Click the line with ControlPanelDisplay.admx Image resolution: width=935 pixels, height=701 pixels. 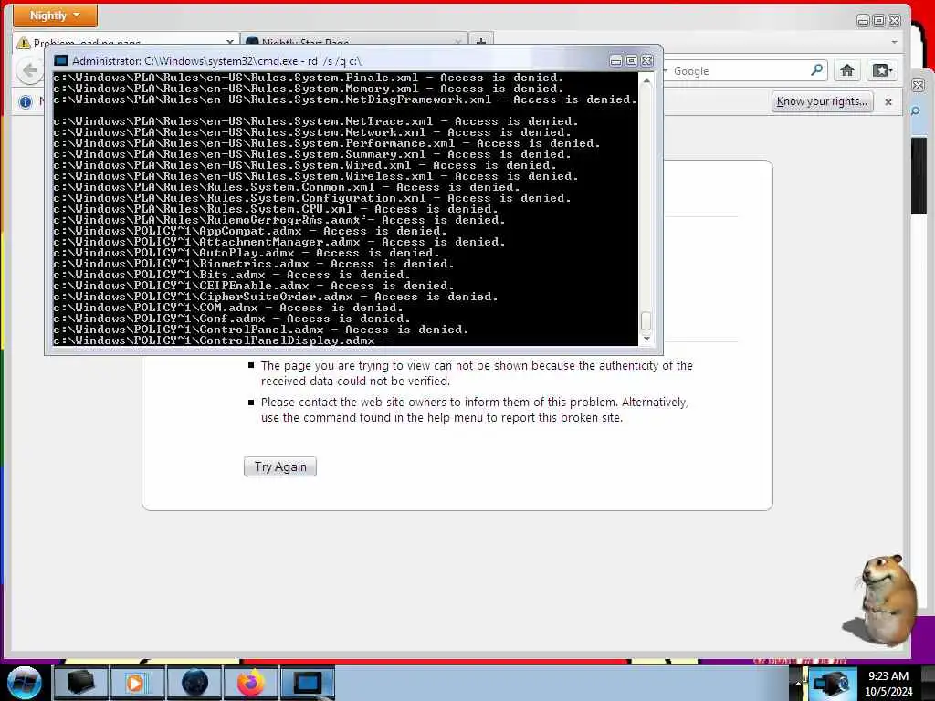click(x=221, y=340)
